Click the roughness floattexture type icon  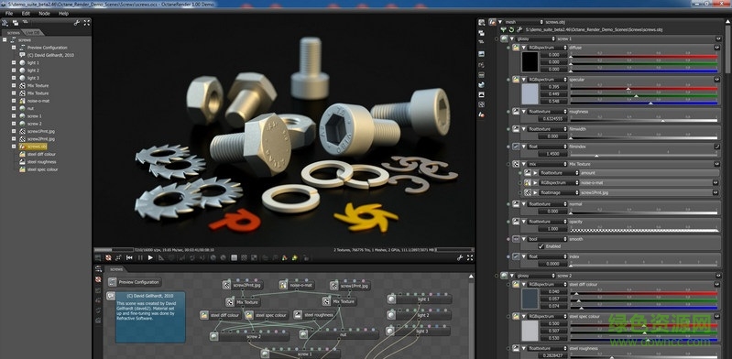[516, 112]
